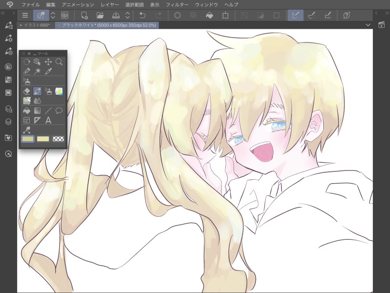Select the Balloon speech bubble tool

(59, 111)
